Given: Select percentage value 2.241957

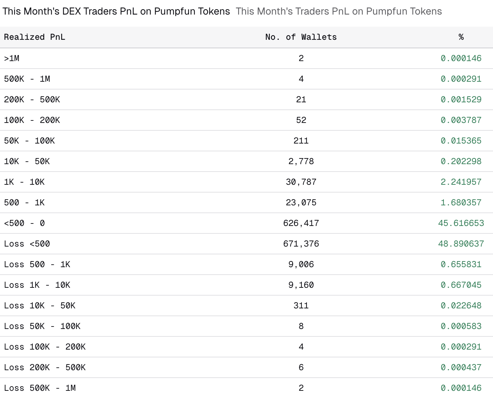Looking at the screenshot, I should point(461,182).
